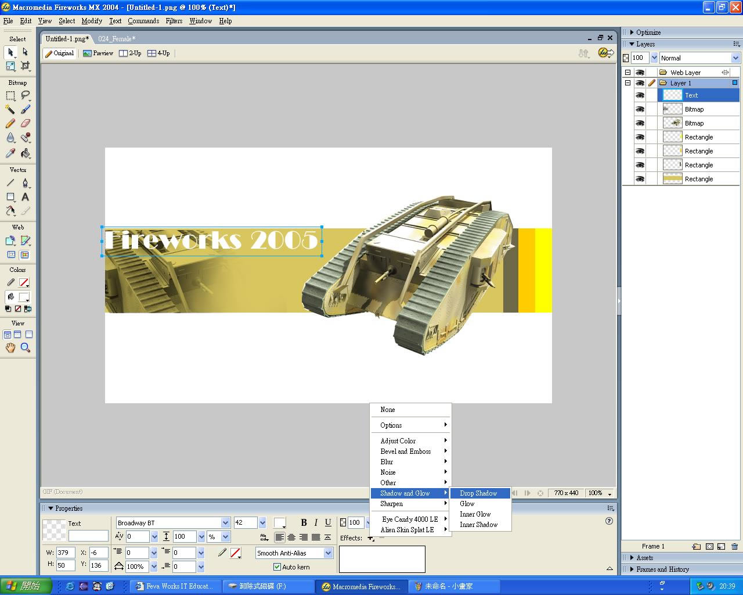Open the text color swatch in Properties
Screen dimensions: 743x595
click(280, 523)
